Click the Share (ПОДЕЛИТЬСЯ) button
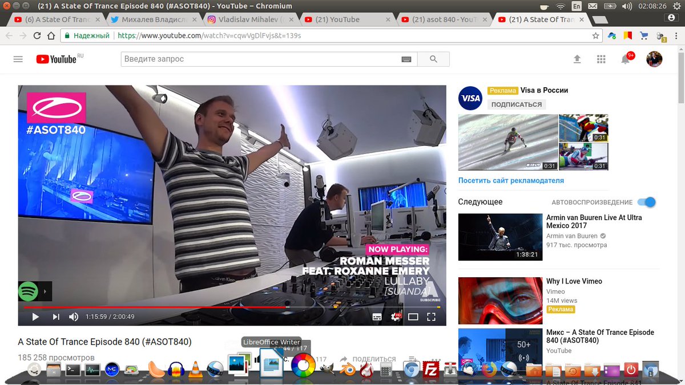The height and width of the screenshot is (385, 685). tap(368, 359)
